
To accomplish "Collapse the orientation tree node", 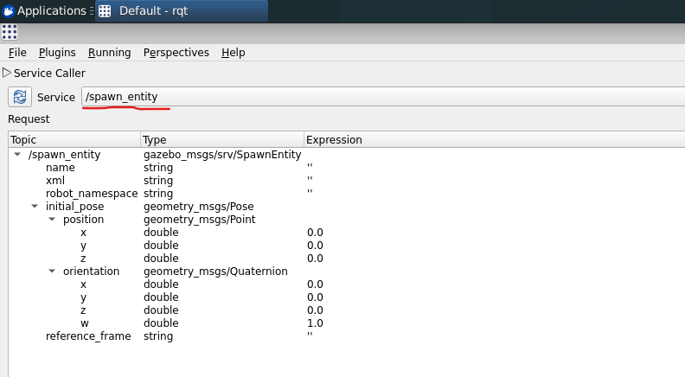I will click(52, 272).
